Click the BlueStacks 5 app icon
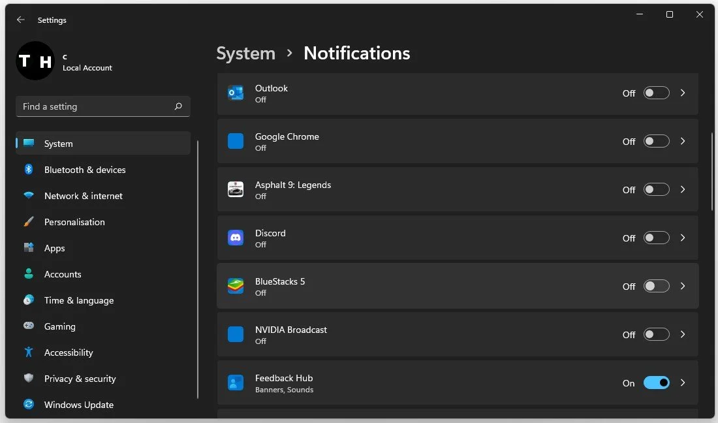The image size is (718, 423). [236, 286]
